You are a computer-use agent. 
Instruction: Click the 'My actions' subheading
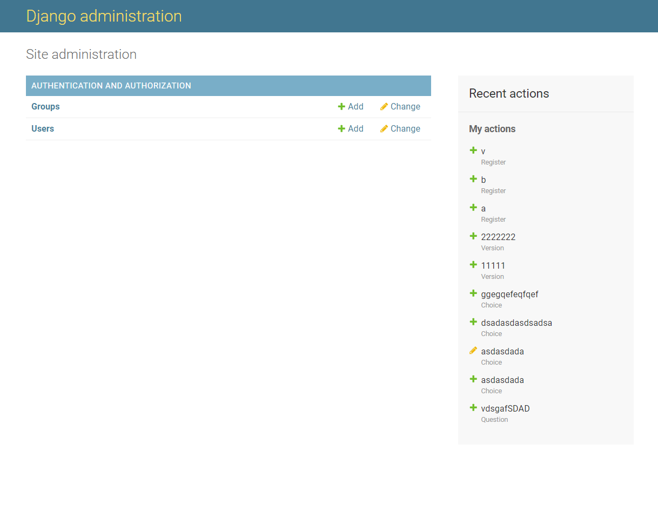point(492,129)
